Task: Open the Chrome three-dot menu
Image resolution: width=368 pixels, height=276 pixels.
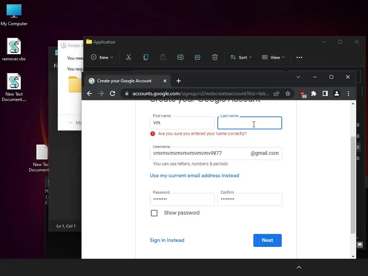Action: (348, 94)
